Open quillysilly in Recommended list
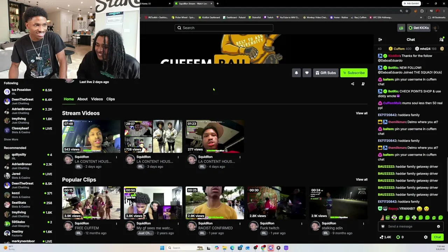The width and height of the screenshot is (448, 252). pos(28,156)
